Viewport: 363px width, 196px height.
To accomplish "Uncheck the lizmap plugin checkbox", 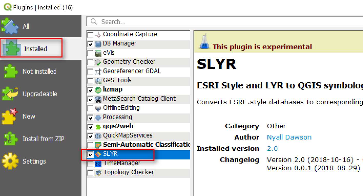I will [x=90, y=90].
